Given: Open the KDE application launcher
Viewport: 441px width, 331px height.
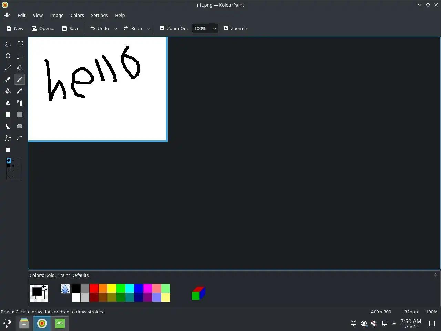Looking at the screenshot, I should 8,323.
